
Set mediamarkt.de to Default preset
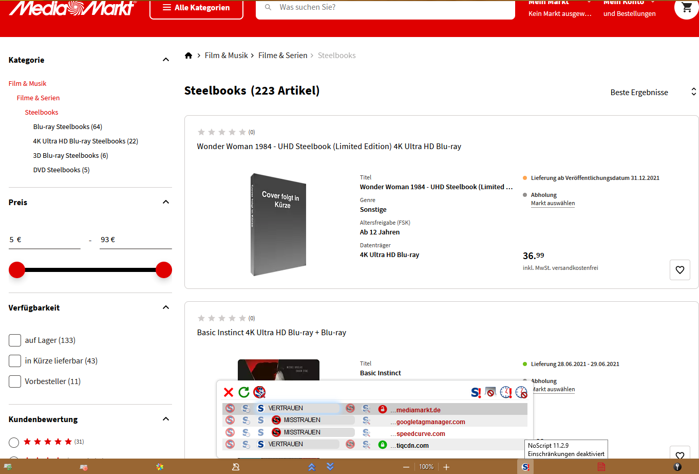(x=230, y=409)
